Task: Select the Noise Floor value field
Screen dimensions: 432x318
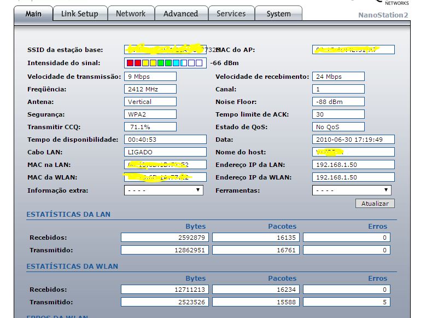Action: [338, 102]
